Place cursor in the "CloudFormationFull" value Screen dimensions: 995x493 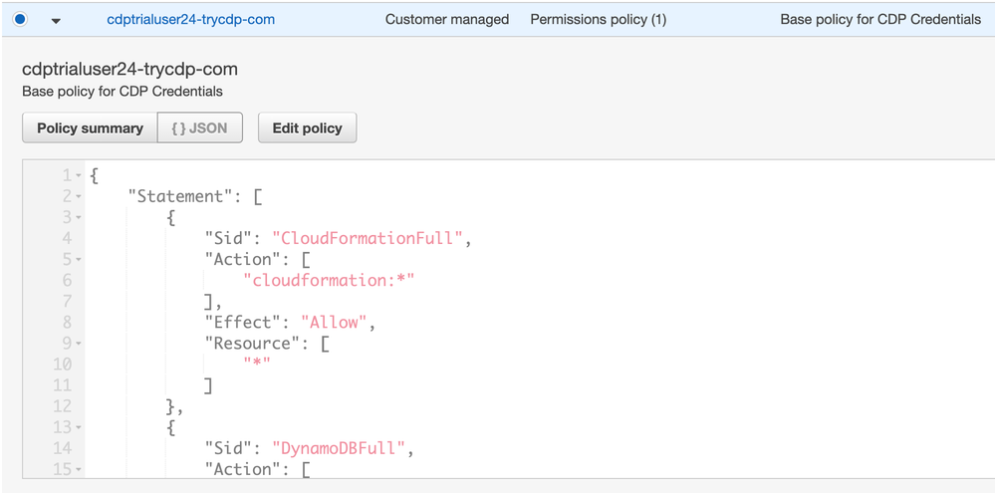369,238
